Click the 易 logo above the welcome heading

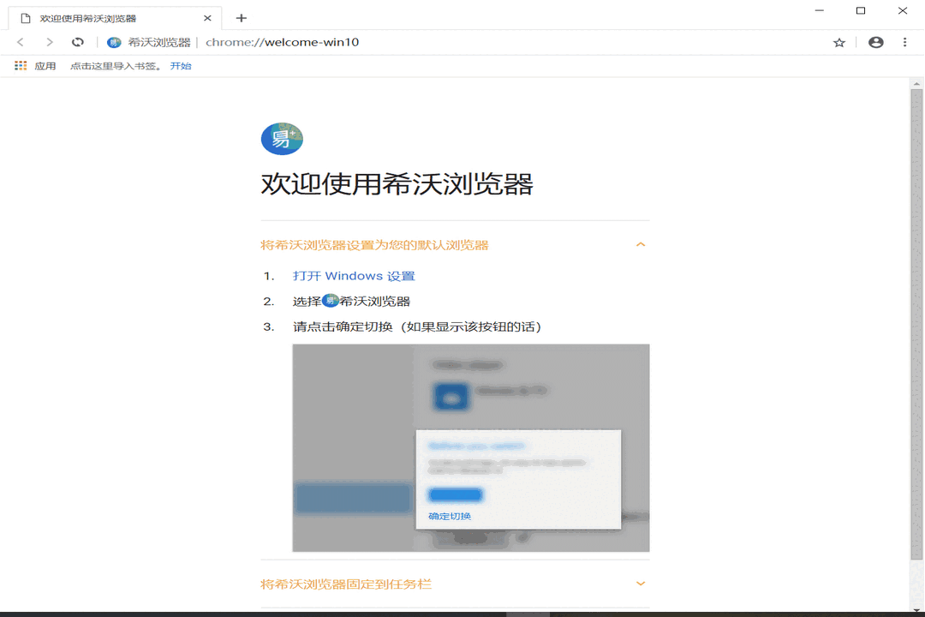click(x=282, y=138)
